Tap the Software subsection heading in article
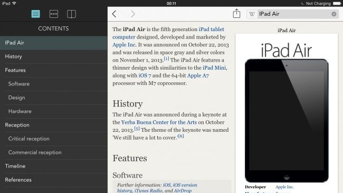The image size is (343, 193). point(128,176)
